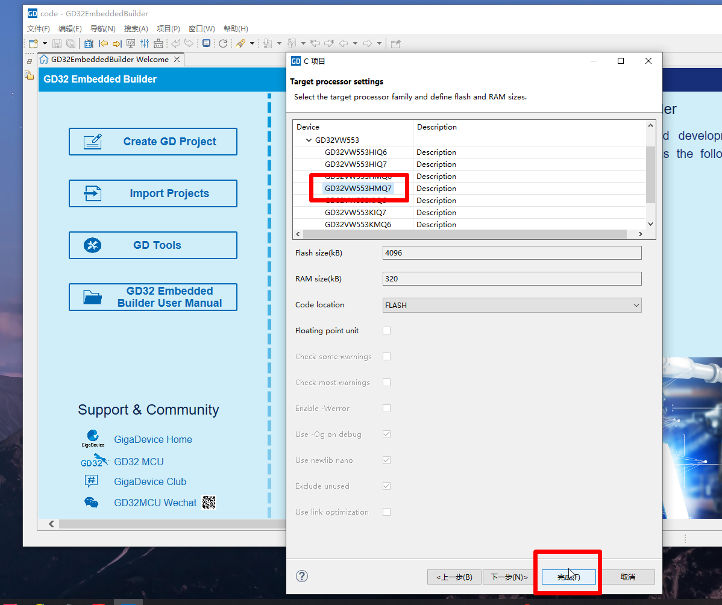This screenshot has height=605, width=722.
Task: Open dropdown arrow next to new file icon
Action: [45, 43]
